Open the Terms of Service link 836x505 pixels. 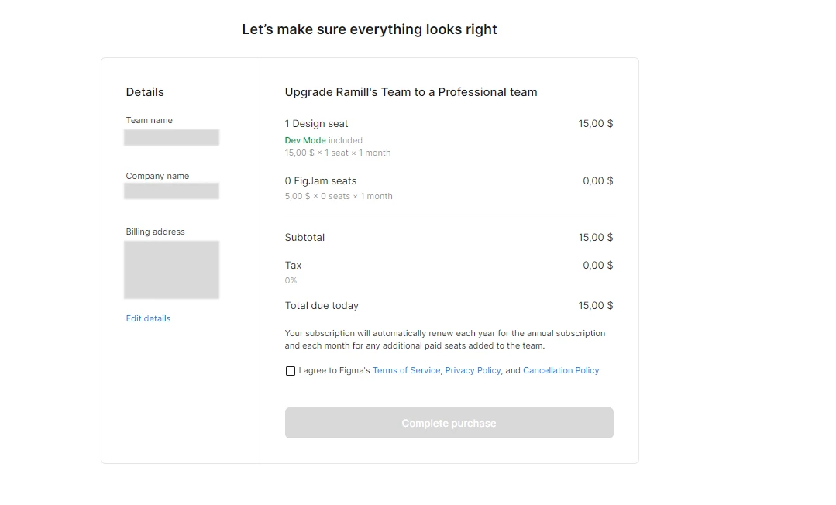406,370
